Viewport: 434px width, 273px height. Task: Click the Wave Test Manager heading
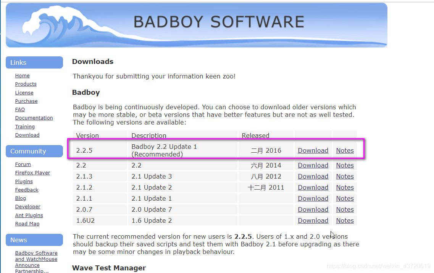point(109,268)
